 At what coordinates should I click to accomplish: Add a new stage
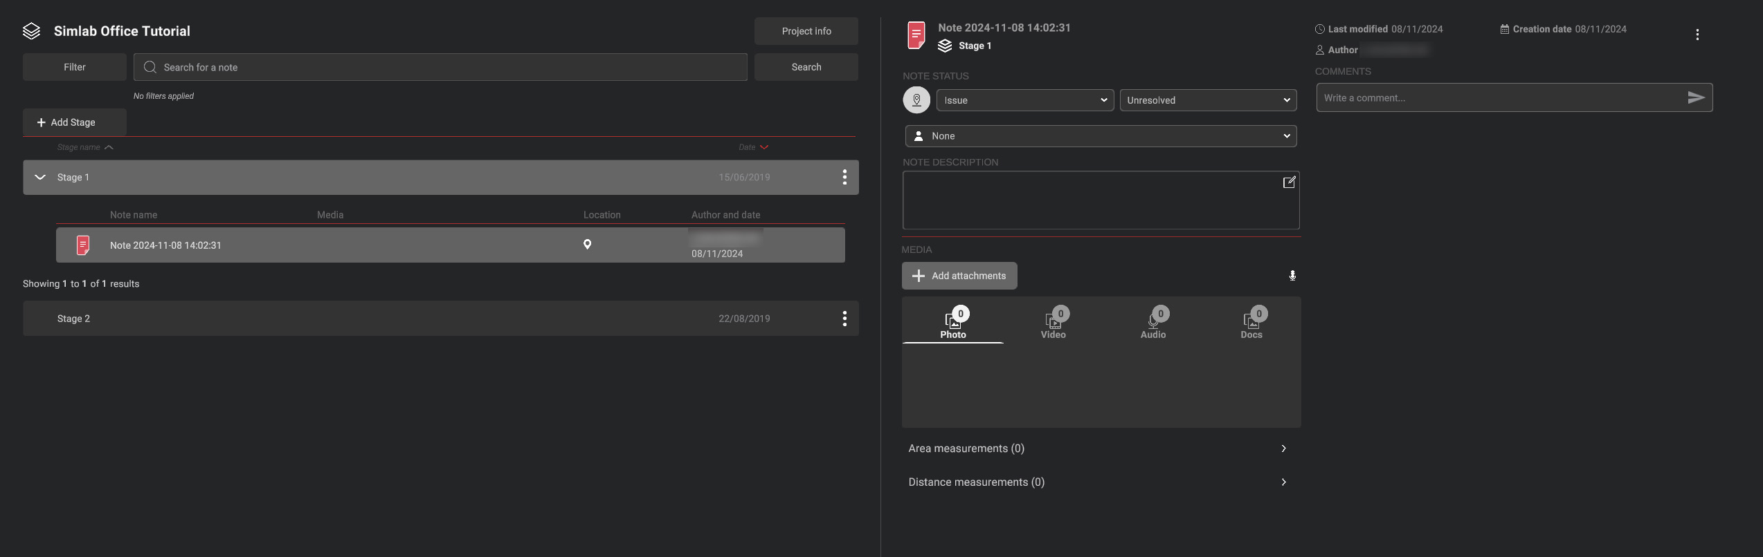(75, 122)
